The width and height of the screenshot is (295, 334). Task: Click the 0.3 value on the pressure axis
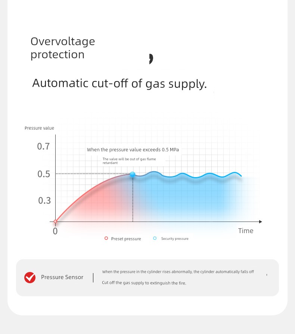(x=44, y=201)
